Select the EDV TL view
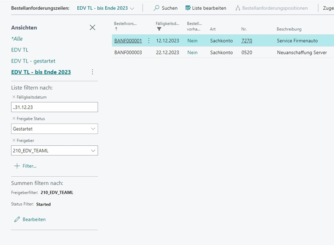 click(20, 50)
